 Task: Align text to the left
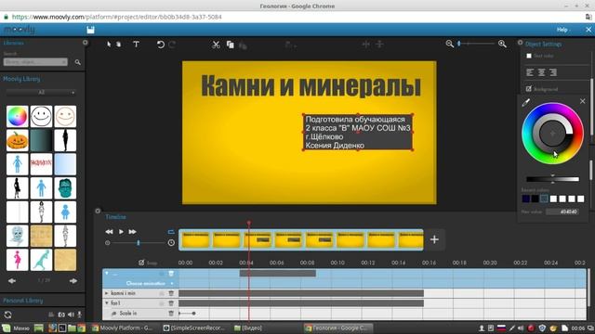530,72
